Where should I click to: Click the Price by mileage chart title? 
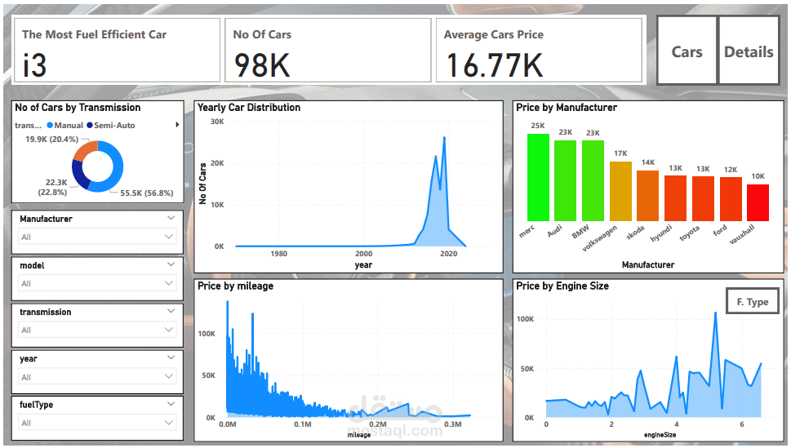pos(235,286)
